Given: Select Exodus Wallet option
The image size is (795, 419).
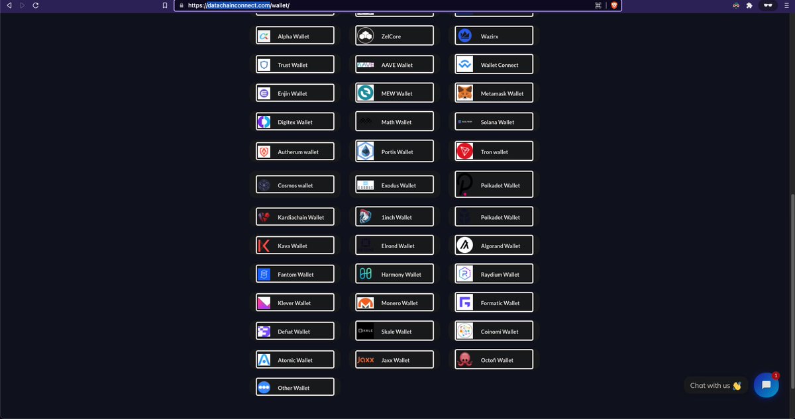Looking at the screenshot, I should (394, 185).
